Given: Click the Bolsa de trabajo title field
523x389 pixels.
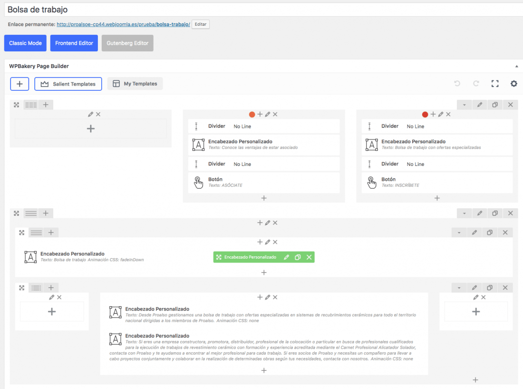Looking at the screenshot, I should [x=263, y=10].
